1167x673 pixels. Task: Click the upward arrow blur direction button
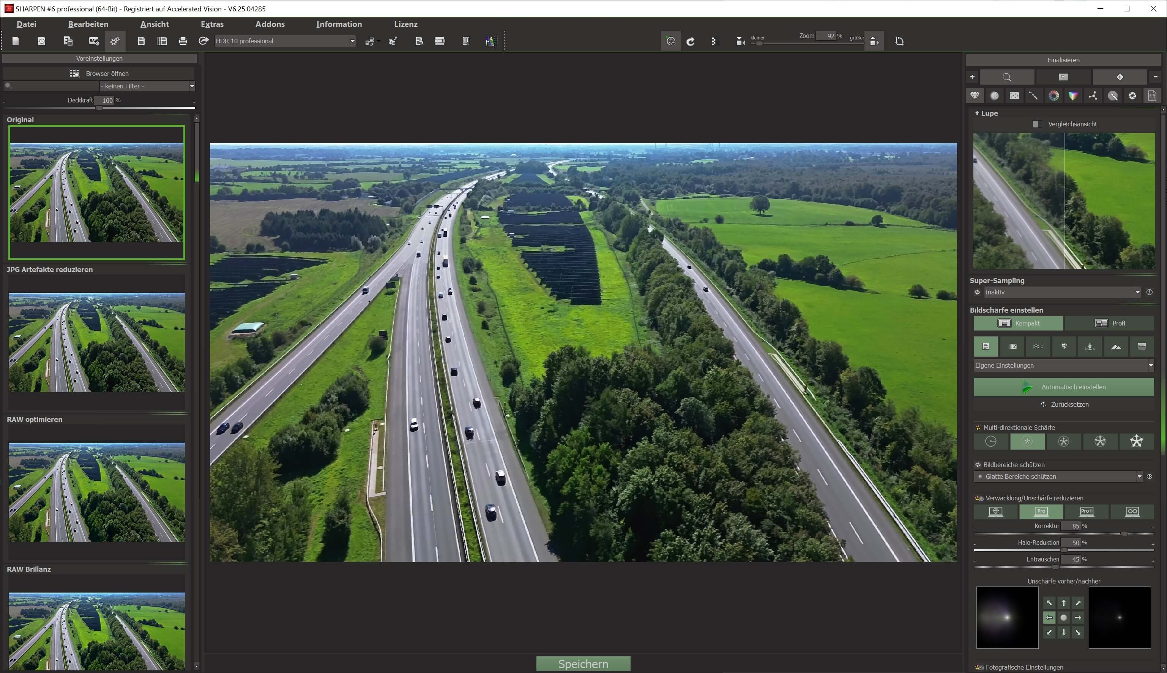tap(1063, 603)
